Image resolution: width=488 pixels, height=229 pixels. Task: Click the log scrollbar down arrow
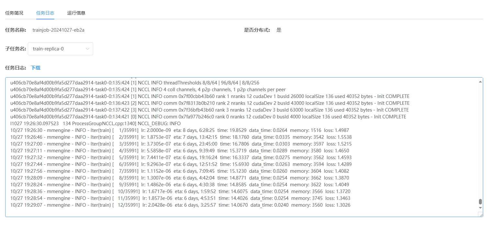(x=480, y=208)
